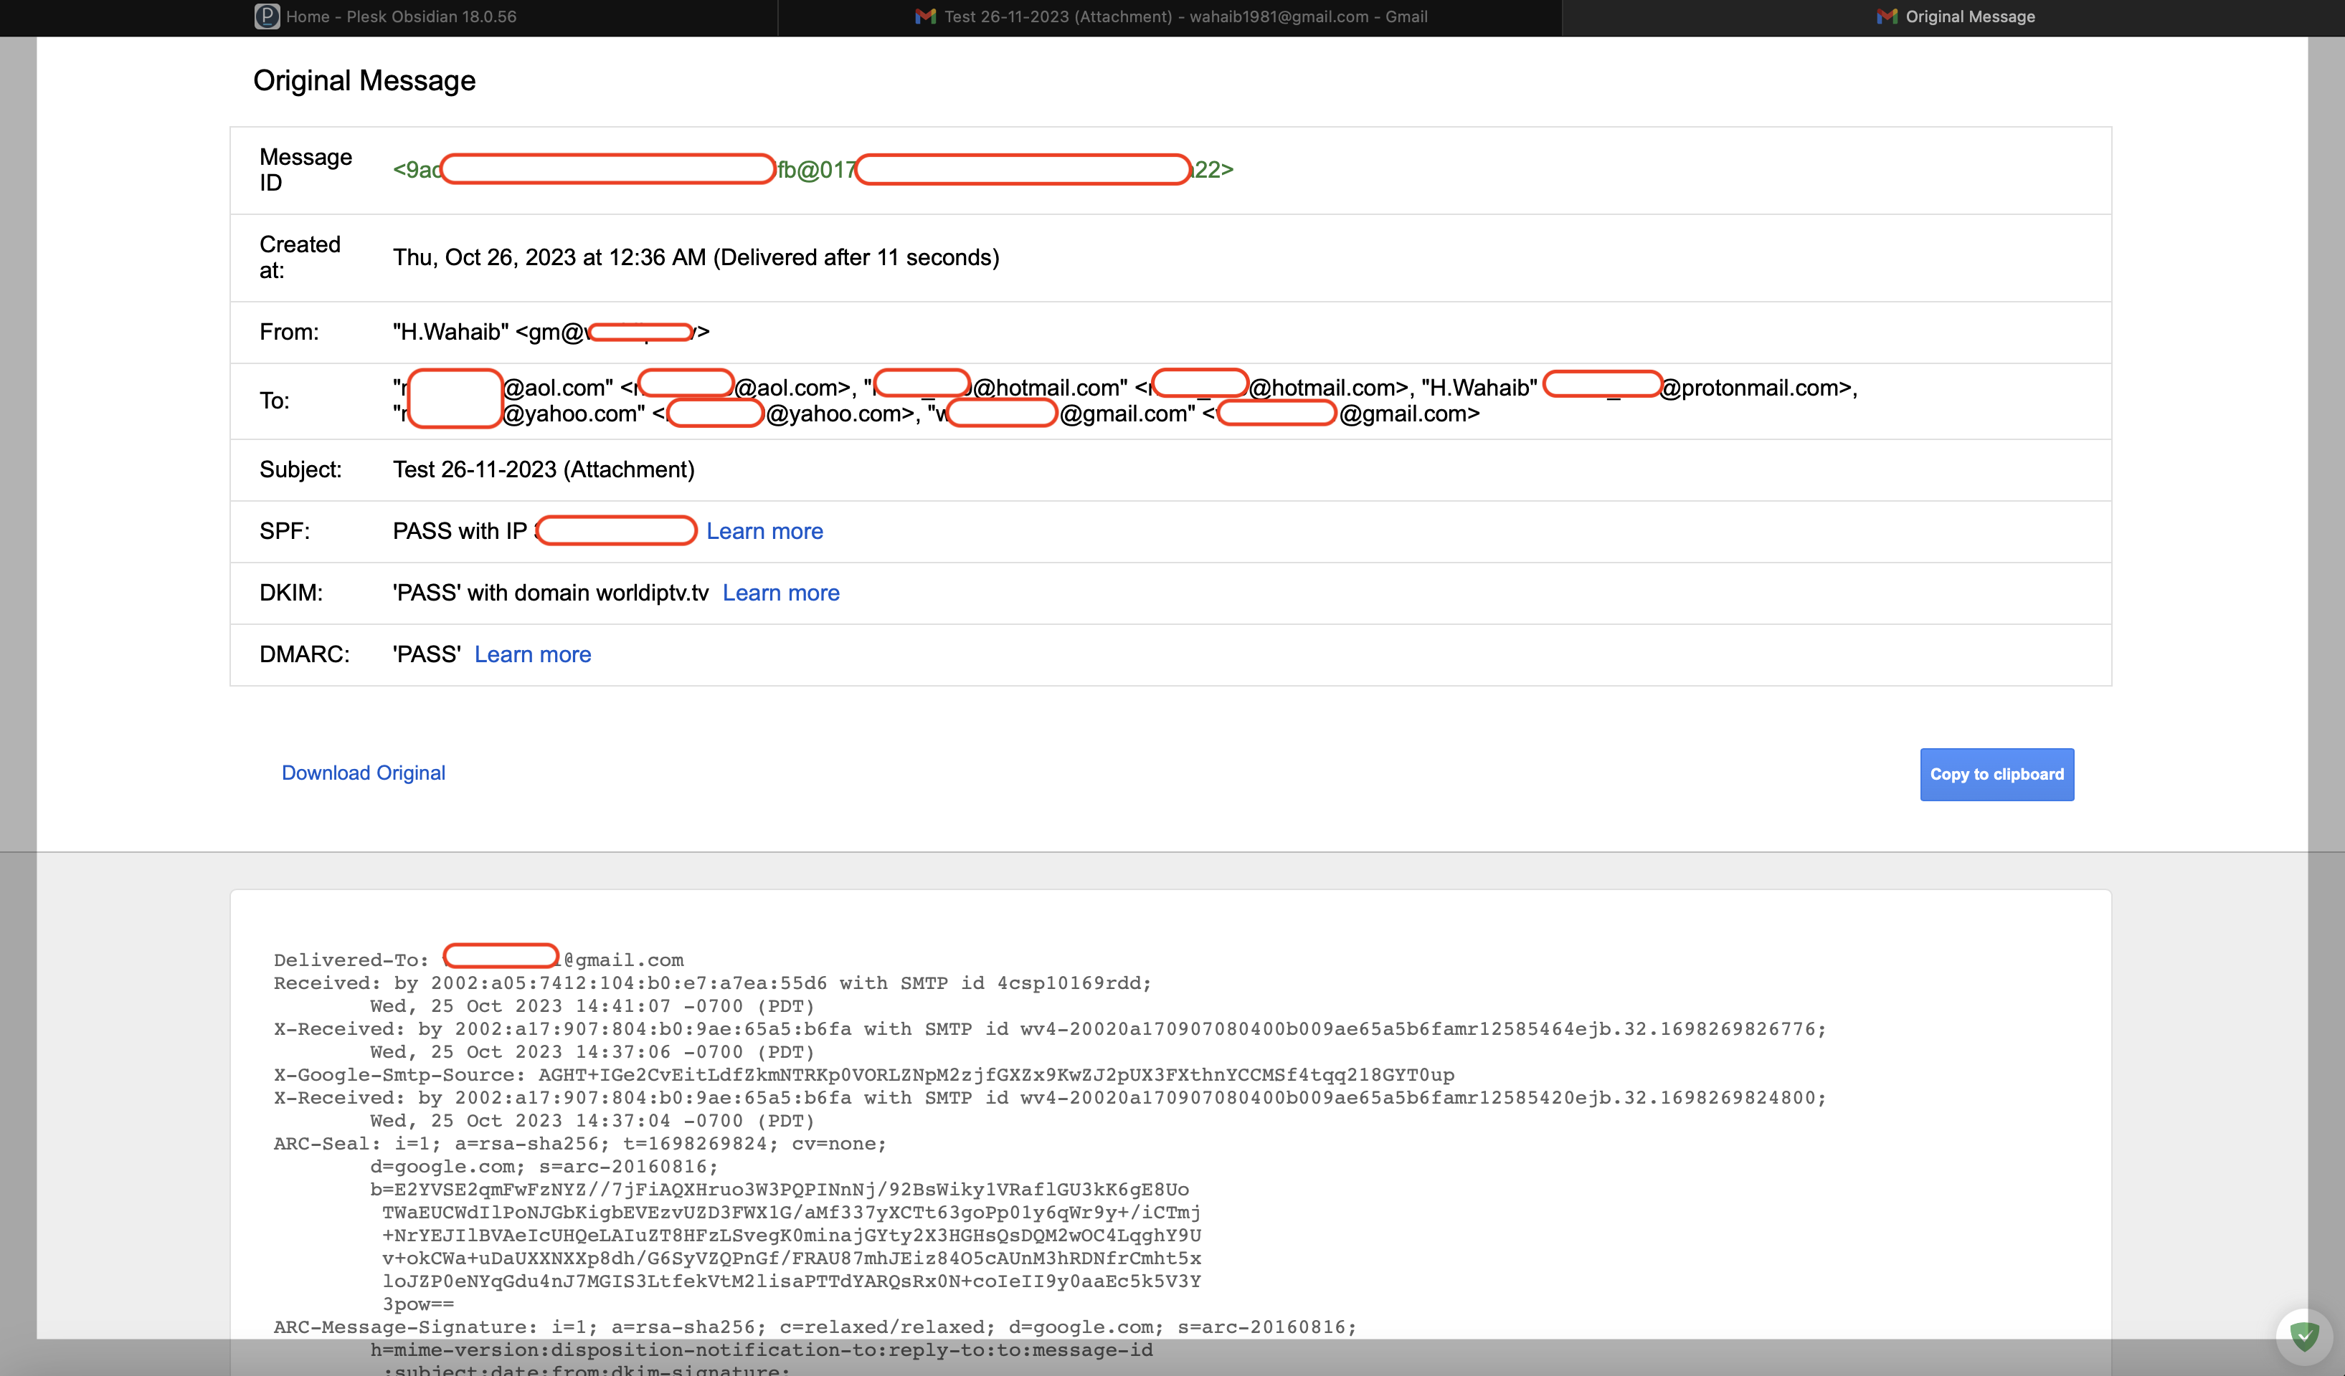
Task: Switch to the Home - Plesk Obsidian tab
Action: tap(400, 16)
